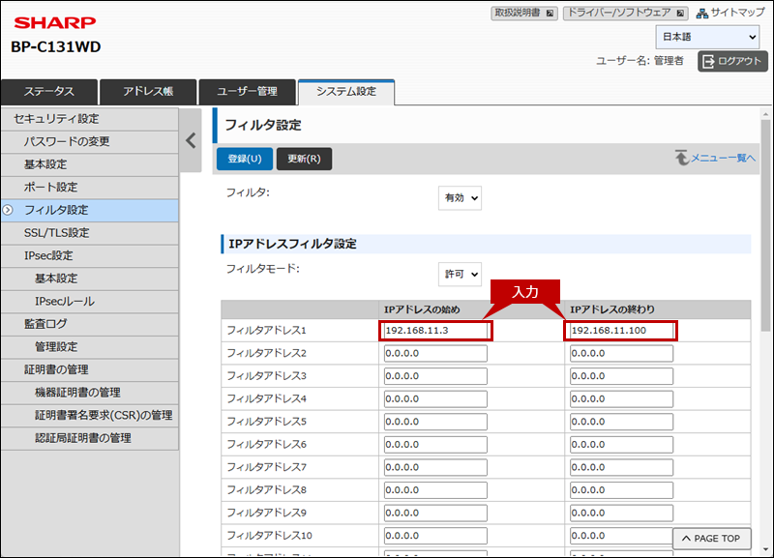Select ポート設定 in the sidebar
The height and width of the screenshot is (558, 774).
pos(50,188)
